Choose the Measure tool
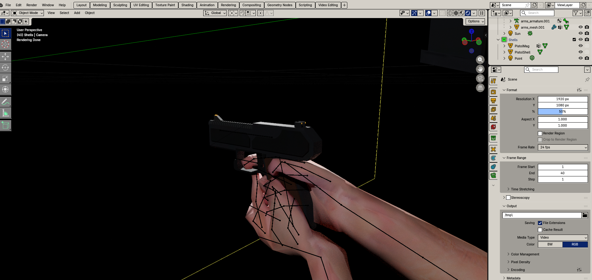The image size is (592, 280). click(x=5, y=113)
